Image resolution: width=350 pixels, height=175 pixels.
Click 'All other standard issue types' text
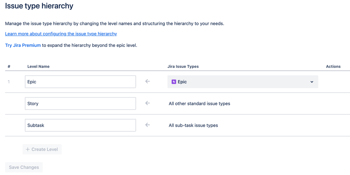pos(199,104)
